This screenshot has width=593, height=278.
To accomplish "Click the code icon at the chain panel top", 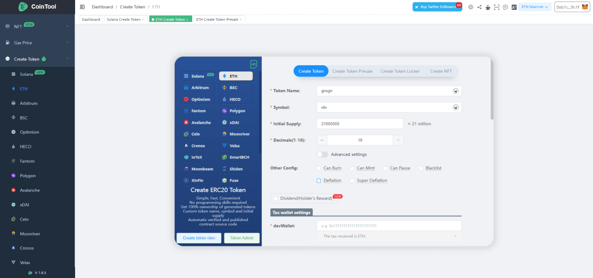I will pos(254,64).
